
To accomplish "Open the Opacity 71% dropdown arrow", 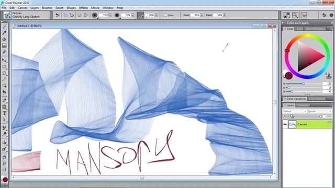I will pos(132,15).
